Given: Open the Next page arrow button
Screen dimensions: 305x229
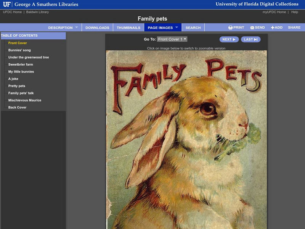Looking at the screenshot, I should (229, 39).
